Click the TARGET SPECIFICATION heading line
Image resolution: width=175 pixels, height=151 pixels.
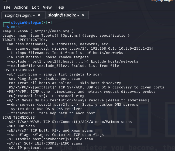coord(25,40)
